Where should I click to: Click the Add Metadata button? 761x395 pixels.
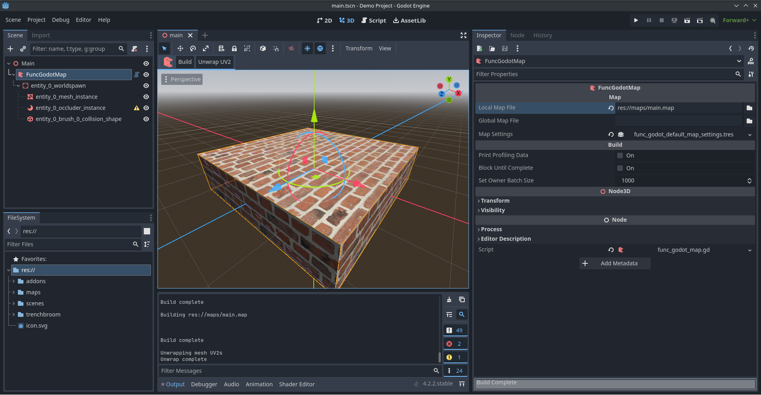click(615, 263)
